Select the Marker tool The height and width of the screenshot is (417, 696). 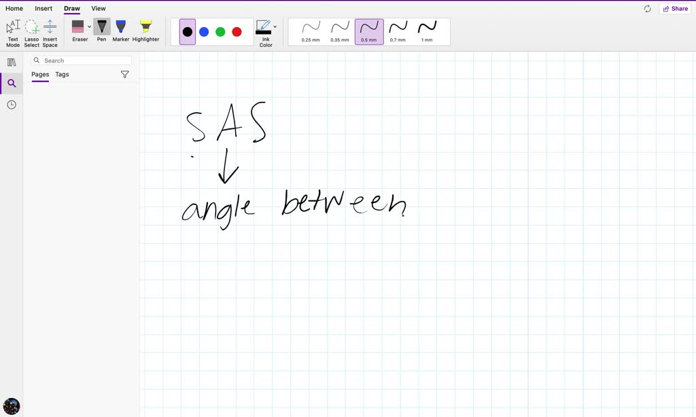tap(120, 31)
